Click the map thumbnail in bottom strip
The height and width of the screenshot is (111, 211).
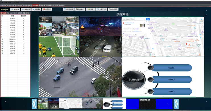[x=71, y=103]
